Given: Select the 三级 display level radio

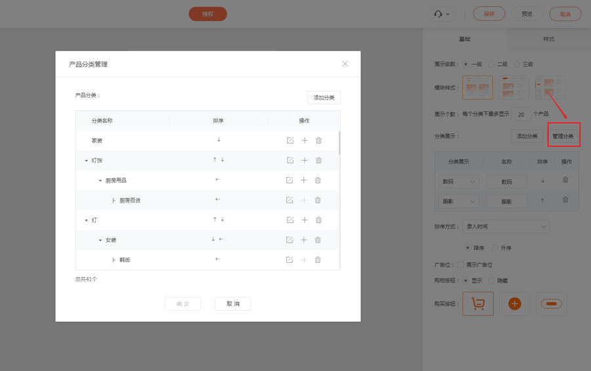Looking at the screenshot, I should pyautogui.click(x=517, y=64).
